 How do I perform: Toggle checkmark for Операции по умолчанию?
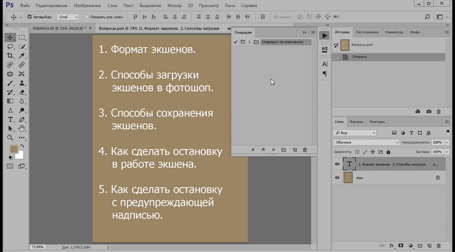click(235, 42)
